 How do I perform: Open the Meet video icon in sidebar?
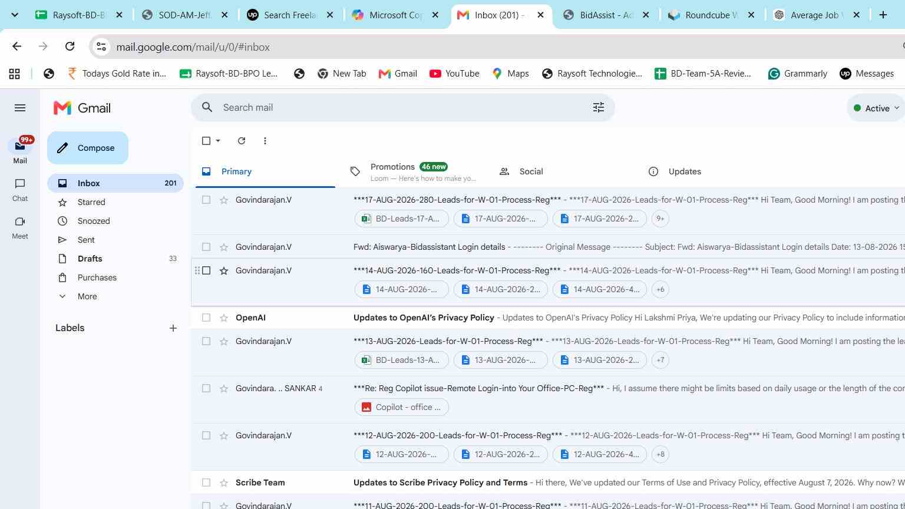20,222
